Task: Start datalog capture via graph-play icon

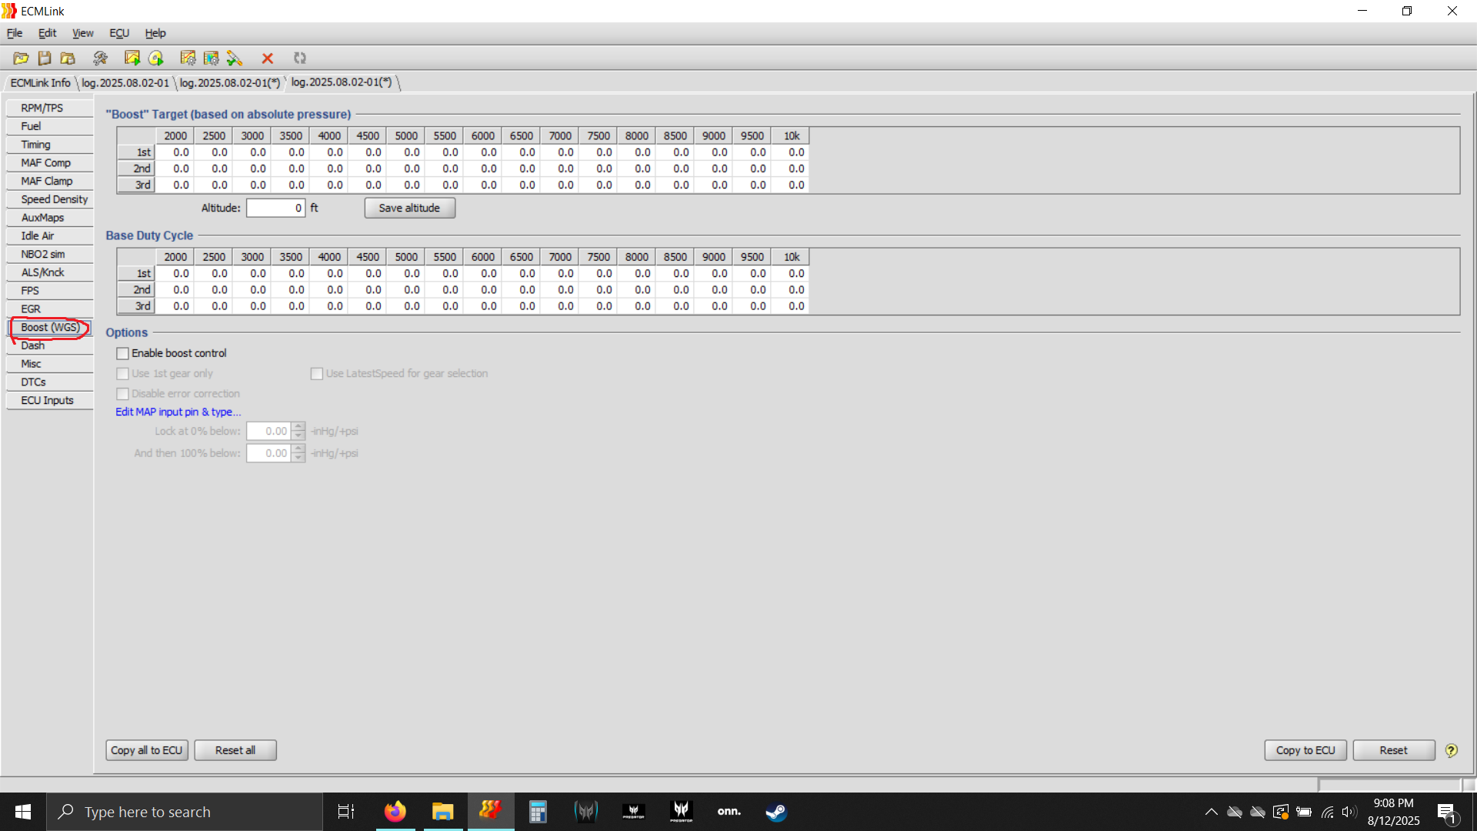Action: point(132,58)
